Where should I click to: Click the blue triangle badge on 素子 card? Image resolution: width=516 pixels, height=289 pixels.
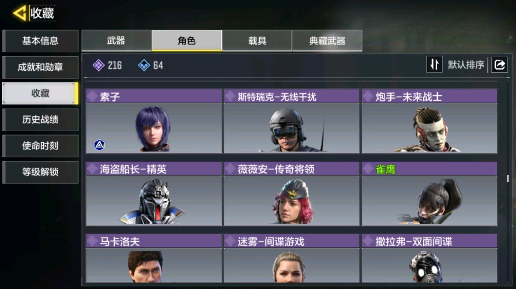coord(99,145)
